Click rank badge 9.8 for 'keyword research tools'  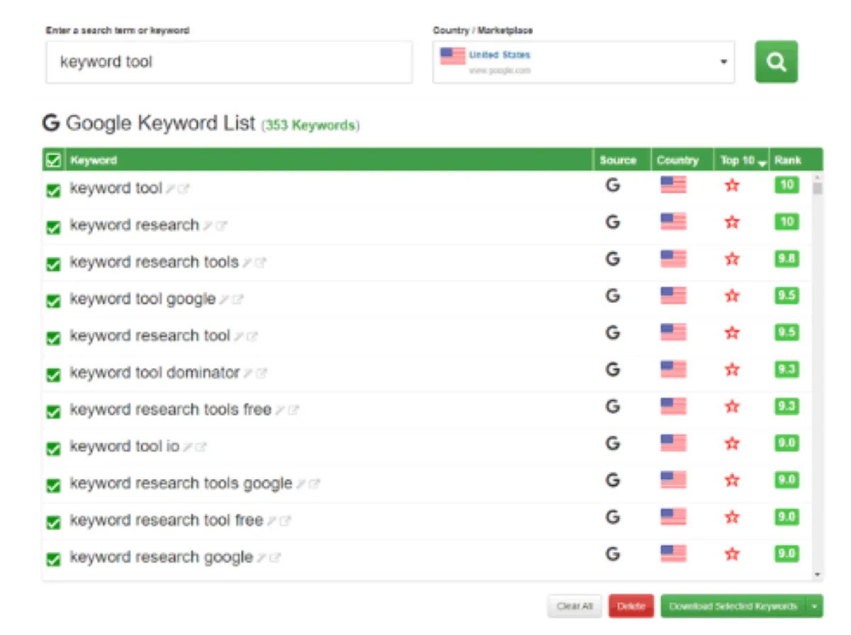pyautogui.click(x=786, y=259)
